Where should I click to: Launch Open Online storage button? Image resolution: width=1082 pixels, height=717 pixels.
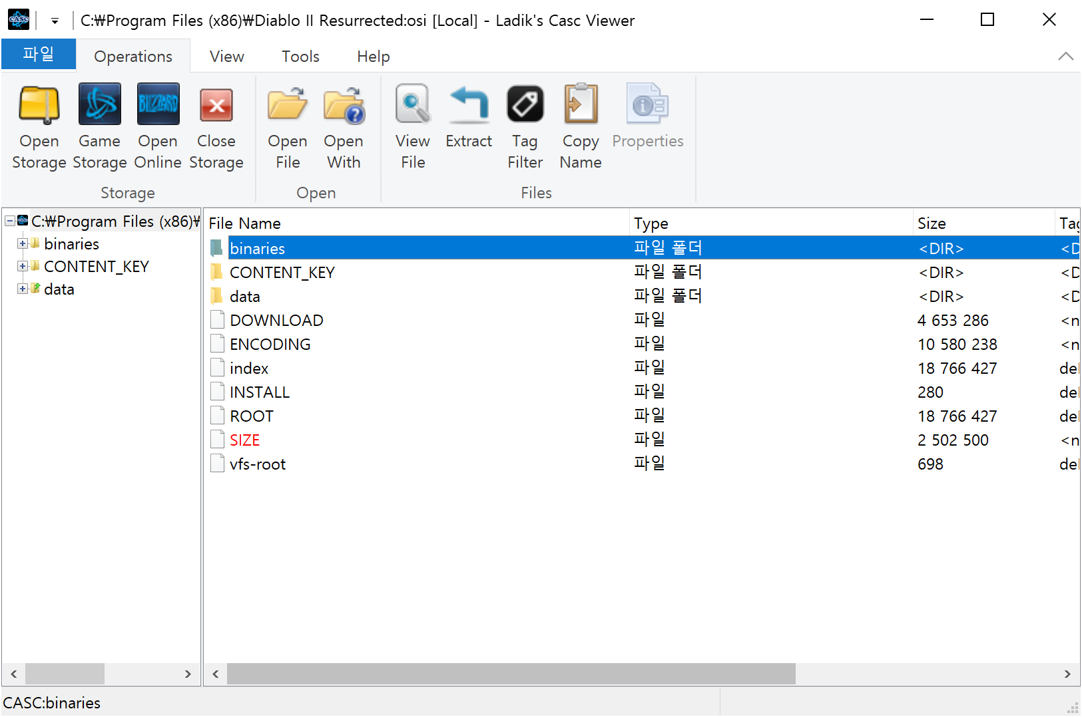pyautogui.click(x=158, y=126)
